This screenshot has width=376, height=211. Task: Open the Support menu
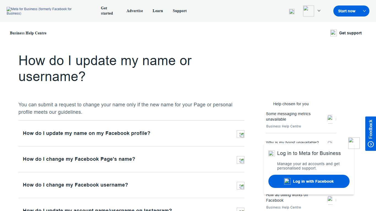[x=179, y=11]
